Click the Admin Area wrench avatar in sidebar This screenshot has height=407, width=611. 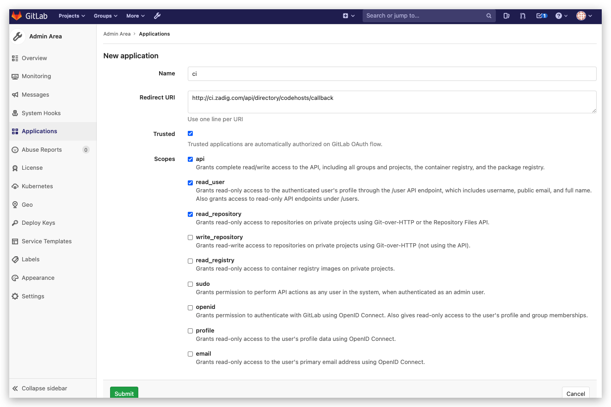click(18, 37)
